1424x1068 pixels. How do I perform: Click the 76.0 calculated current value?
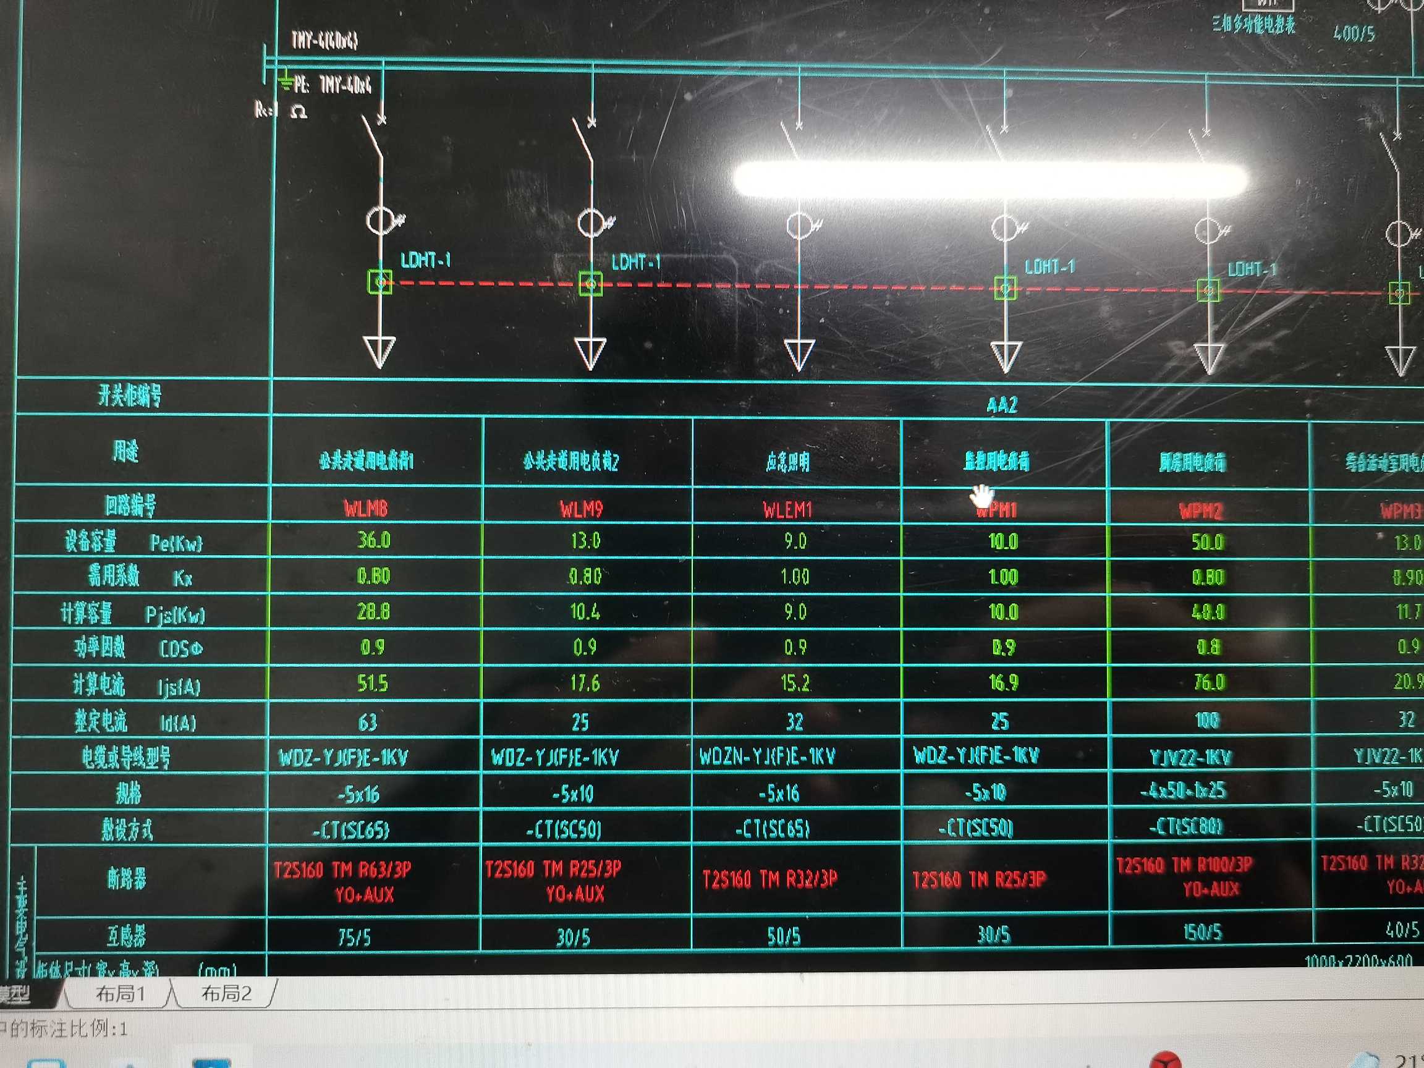click(x=1210, y=682)
